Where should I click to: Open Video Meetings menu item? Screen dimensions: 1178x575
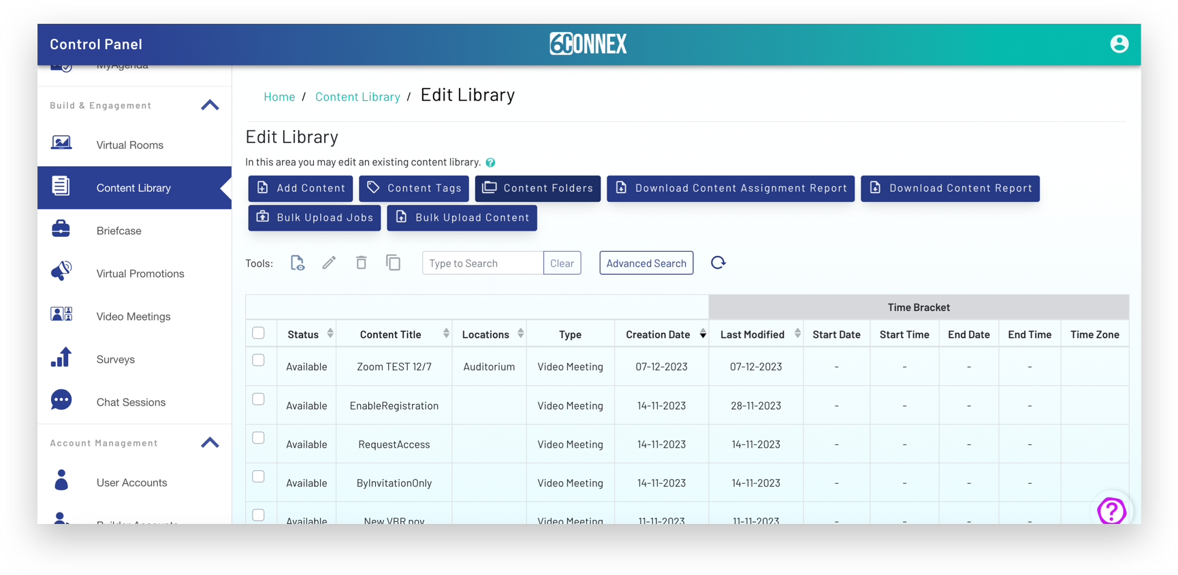coord(135,316)
